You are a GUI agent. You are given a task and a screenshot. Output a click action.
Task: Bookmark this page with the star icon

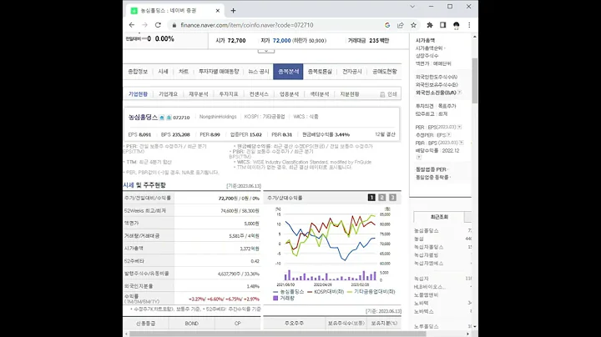coord(413,25)
